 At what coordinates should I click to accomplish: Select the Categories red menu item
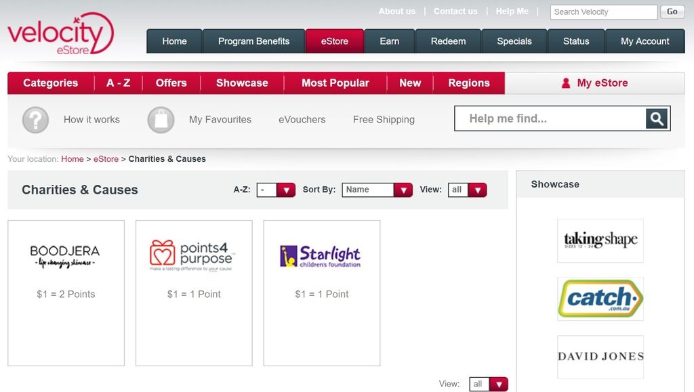point(50,83)
